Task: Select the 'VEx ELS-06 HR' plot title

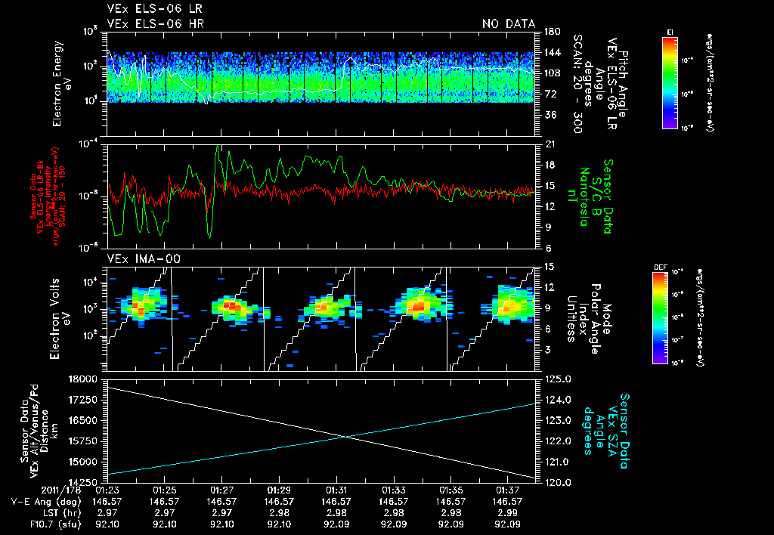Action: (156, 23)
